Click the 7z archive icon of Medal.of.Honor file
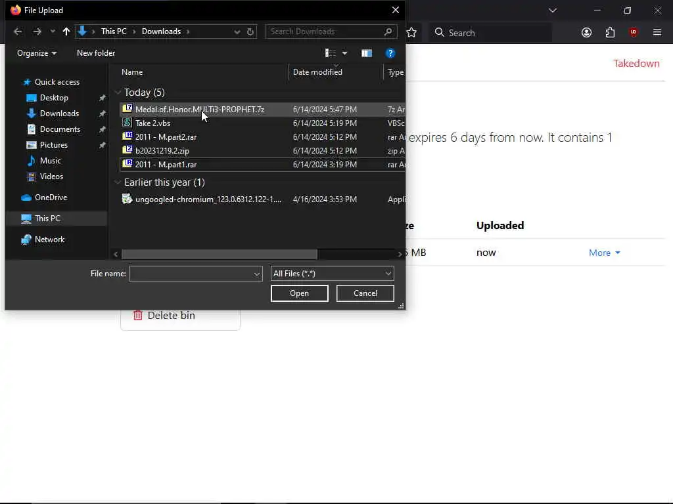 (127, 109)
